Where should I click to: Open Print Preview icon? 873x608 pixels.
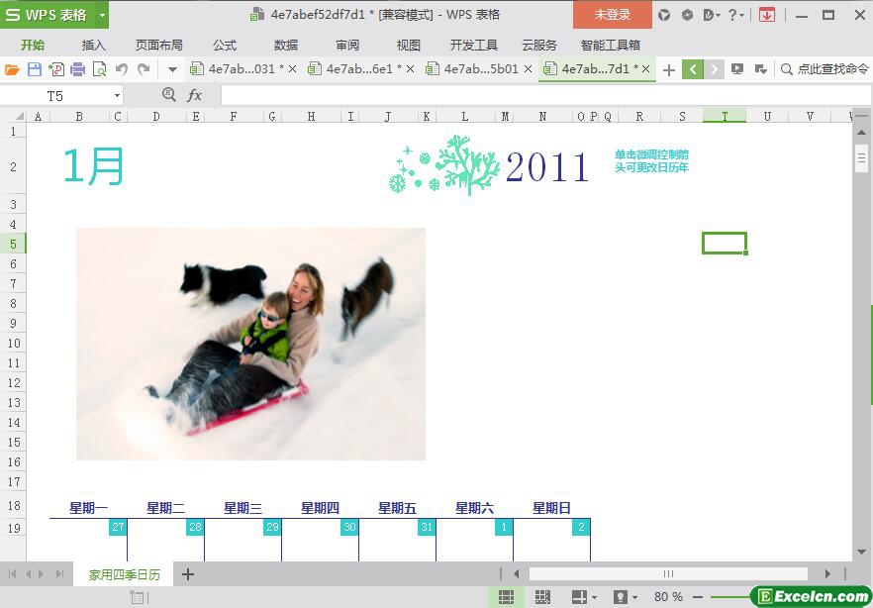tap(100, 69)
